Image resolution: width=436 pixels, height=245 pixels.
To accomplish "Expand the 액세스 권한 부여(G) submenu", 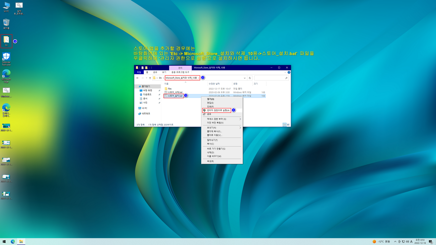I will (x=222, y=119).
